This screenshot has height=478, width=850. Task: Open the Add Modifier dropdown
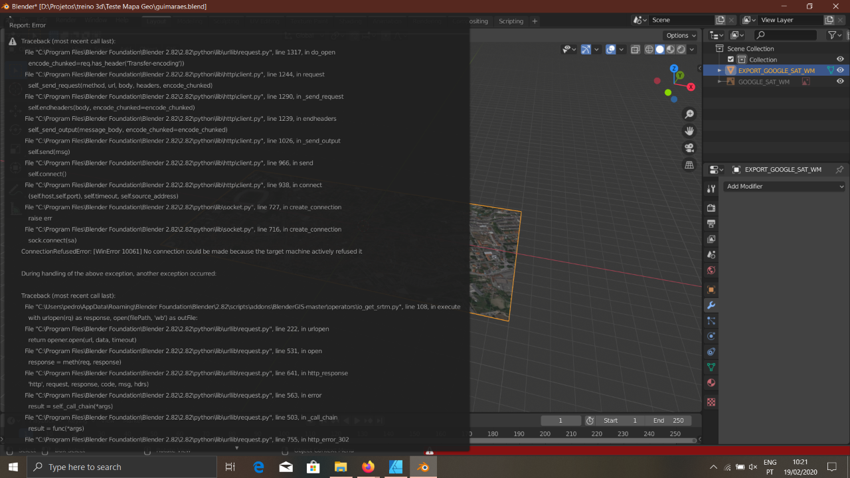click(x=784, y=186)
